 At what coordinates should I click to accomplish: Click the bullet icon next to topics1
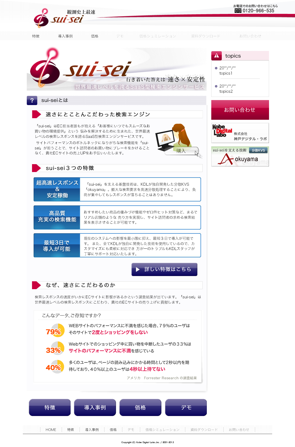tap(216, 68)
